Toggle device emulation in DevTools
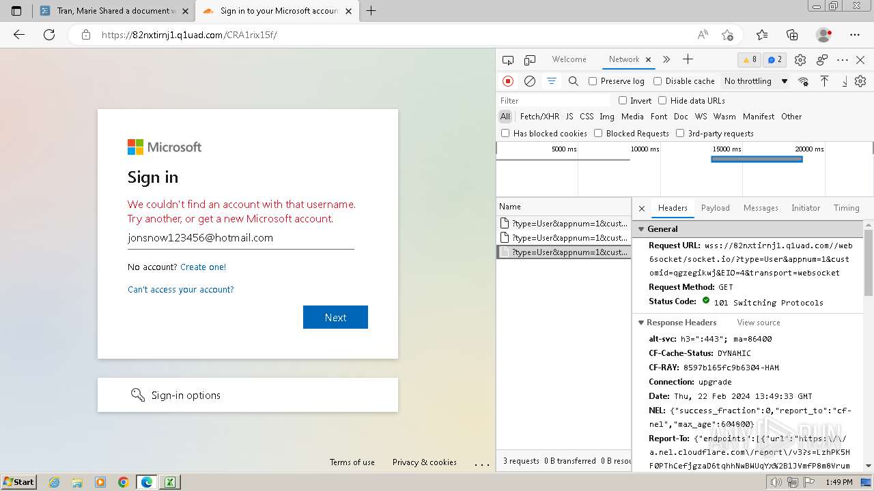 (530, 60)
